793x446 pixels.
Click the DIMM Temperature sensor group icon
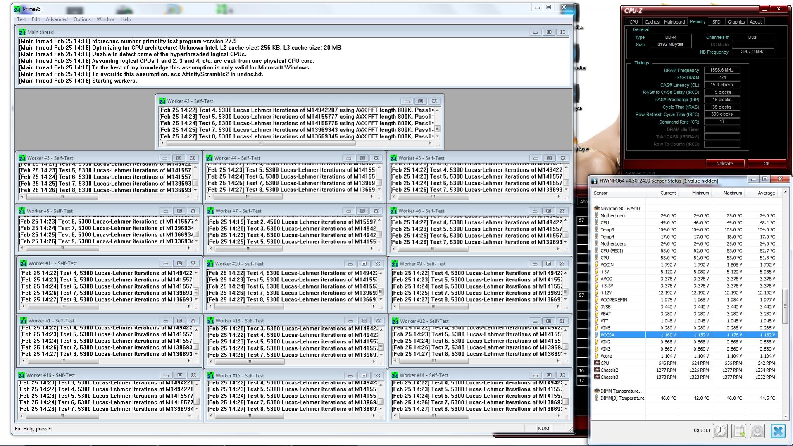click(596, 391)
